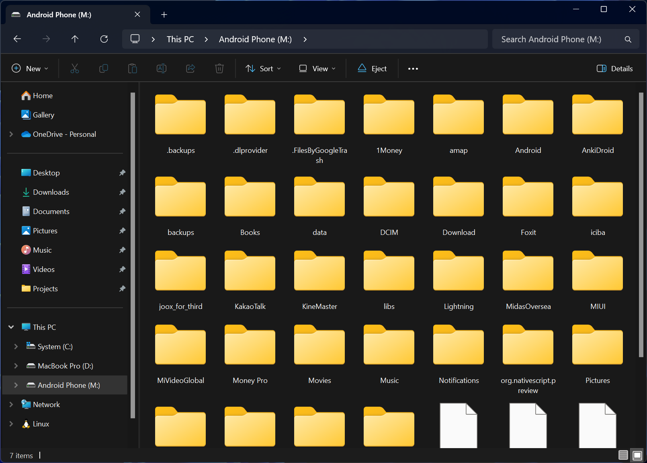Screen dimensions: 647x463
Task: Unpin Projects using its pin icon
Action: [x=122, y=289]
